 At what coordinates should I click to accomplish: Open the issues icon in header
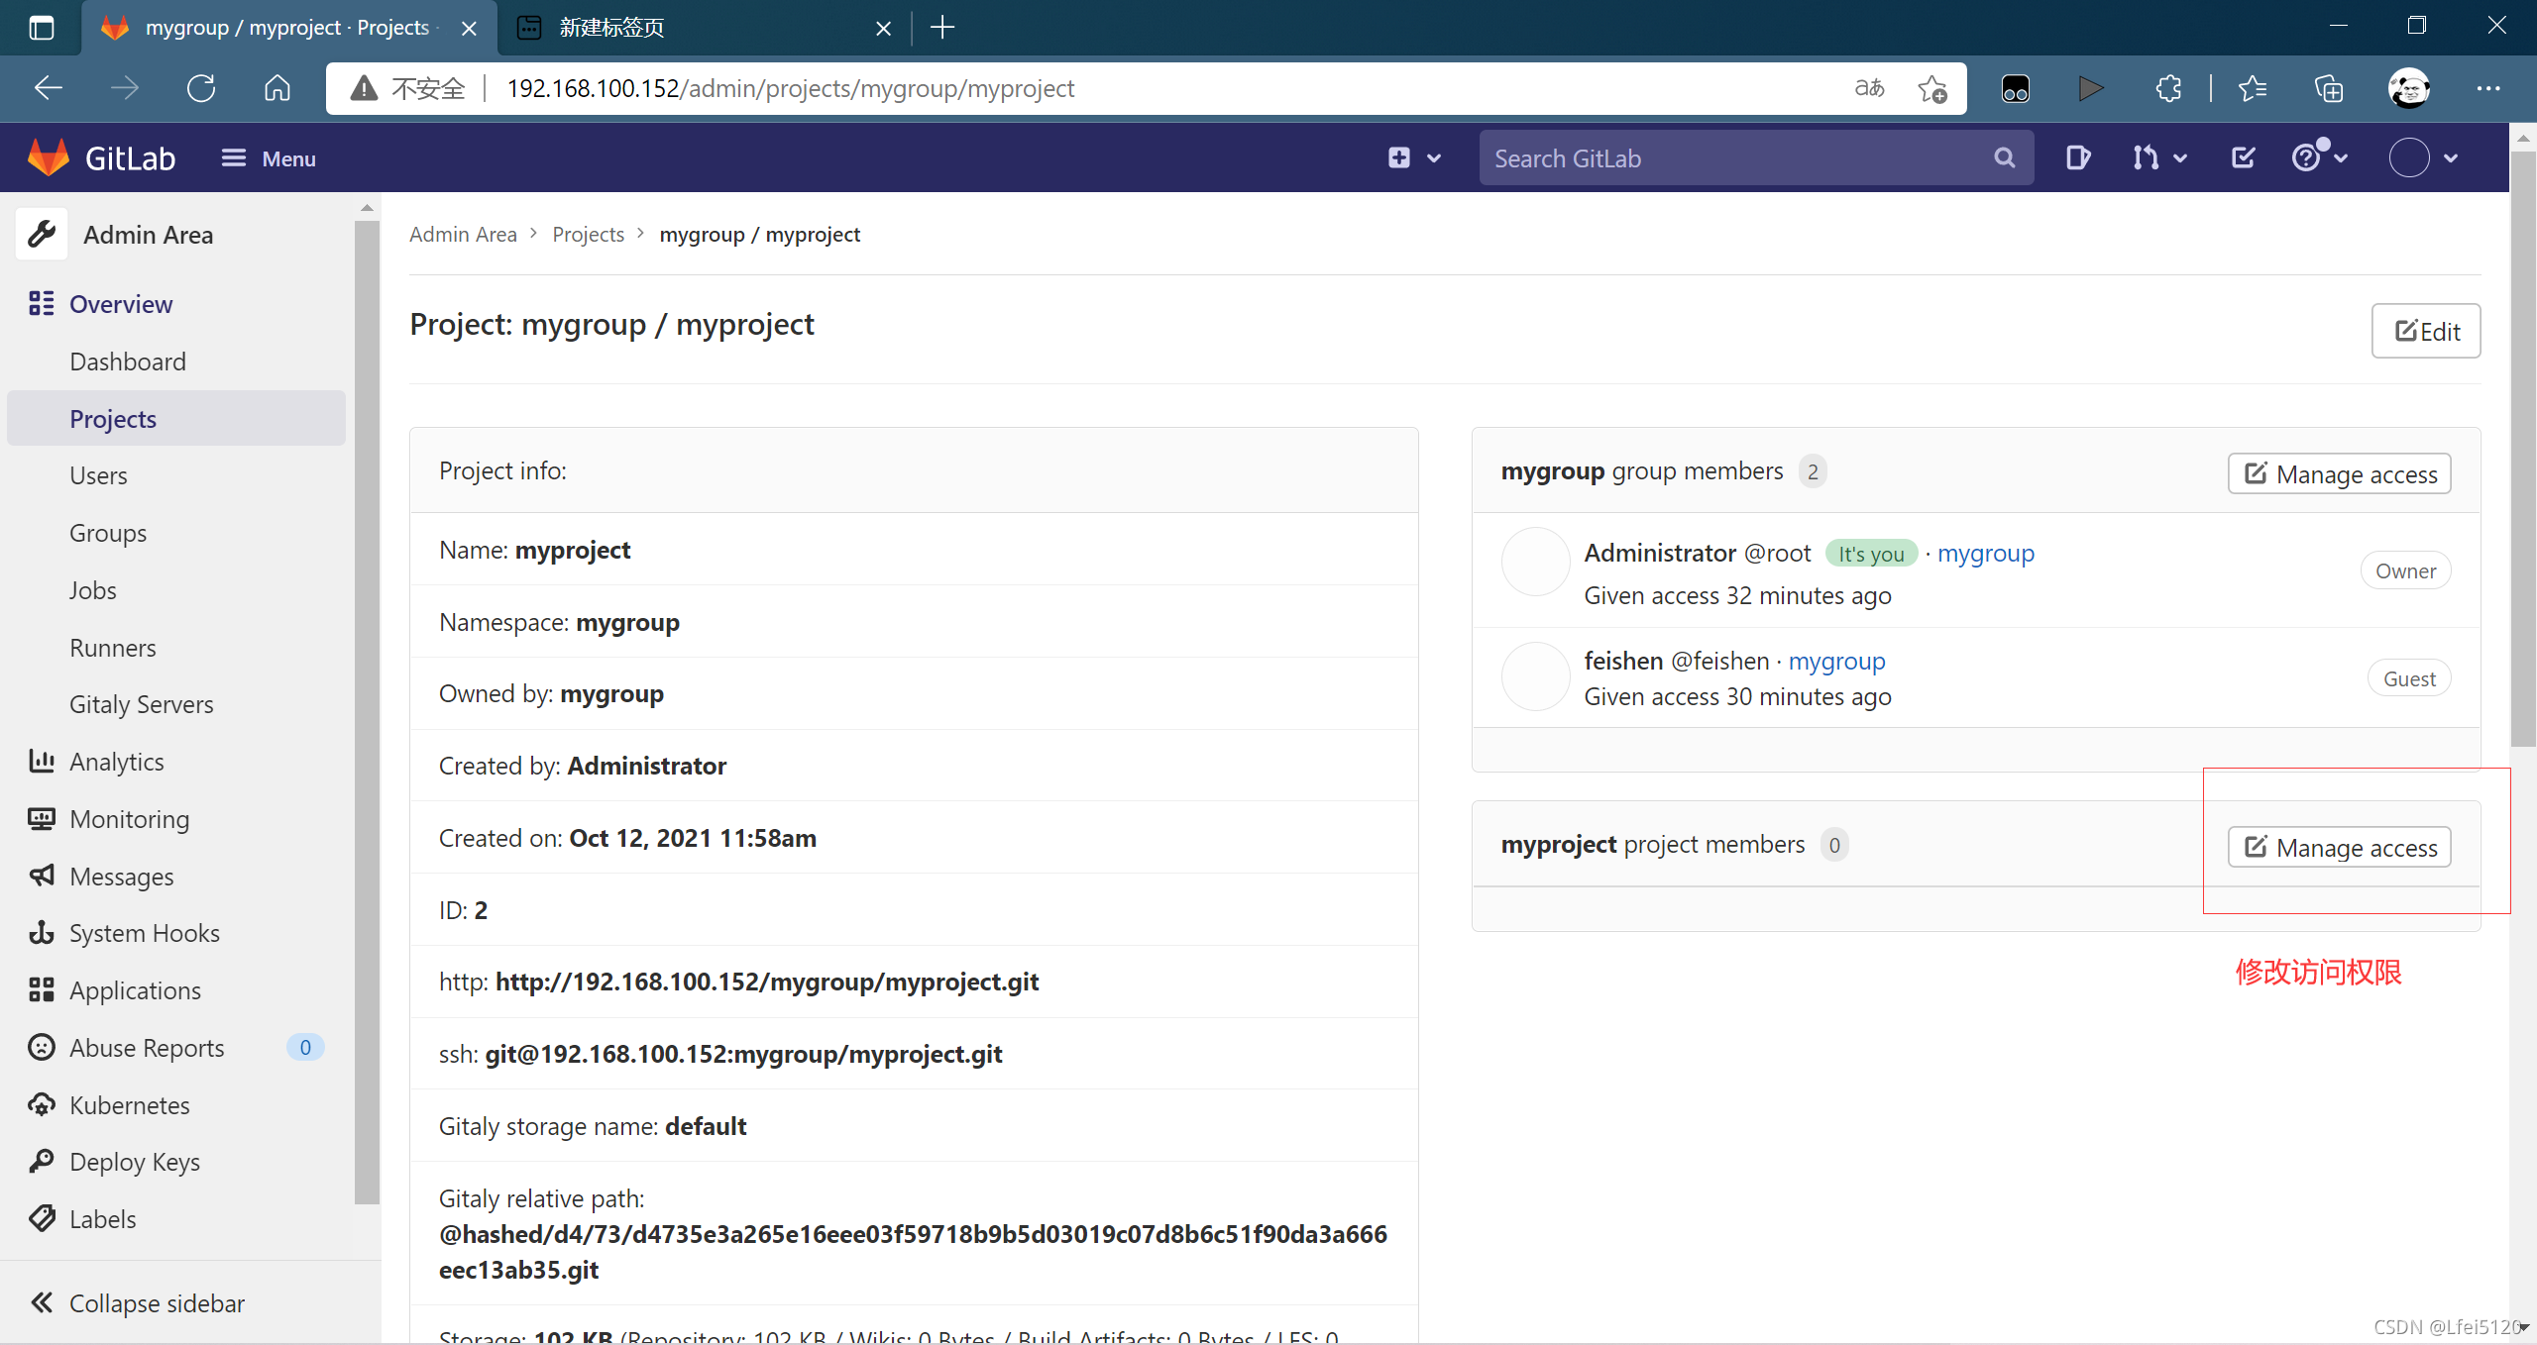click(x=2077, y=157)
